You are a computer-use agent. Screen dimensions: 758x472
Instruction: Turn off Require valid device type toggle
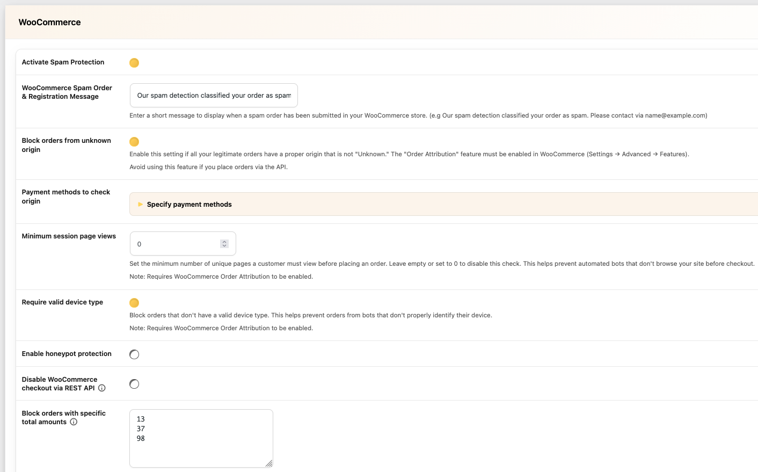(134, 303)
